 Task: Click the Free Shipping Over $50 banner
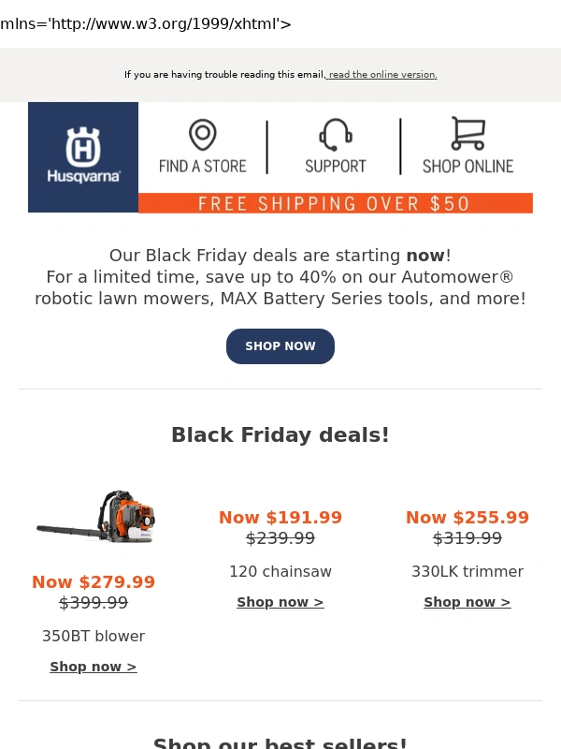(335, 203)
